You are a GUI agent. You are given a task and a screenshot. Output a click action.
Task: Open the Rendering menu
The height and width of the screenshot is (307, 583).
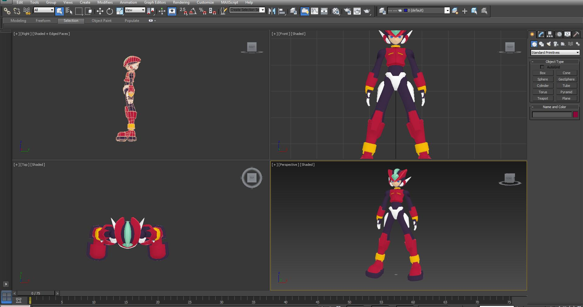[181, 2]
